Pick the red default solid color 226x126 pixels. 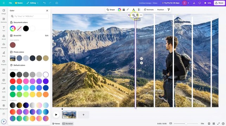point(13,81)
